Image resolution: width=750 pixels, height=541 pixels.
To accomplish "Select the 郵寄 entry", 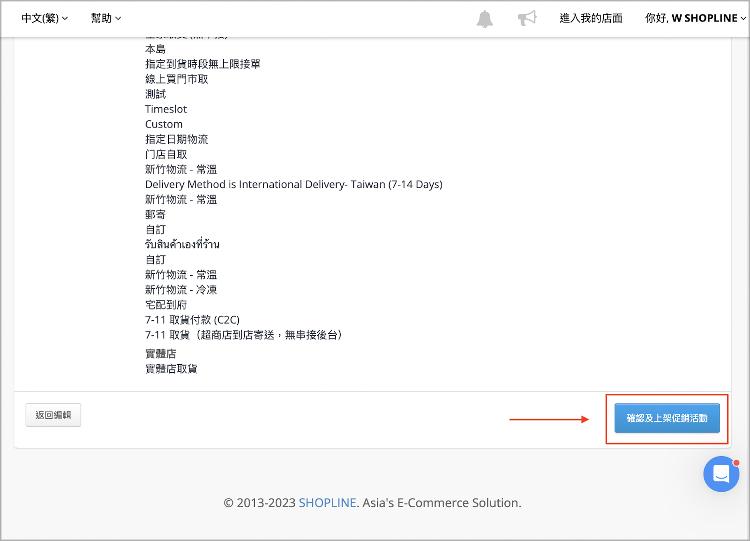I will [156, 214].
